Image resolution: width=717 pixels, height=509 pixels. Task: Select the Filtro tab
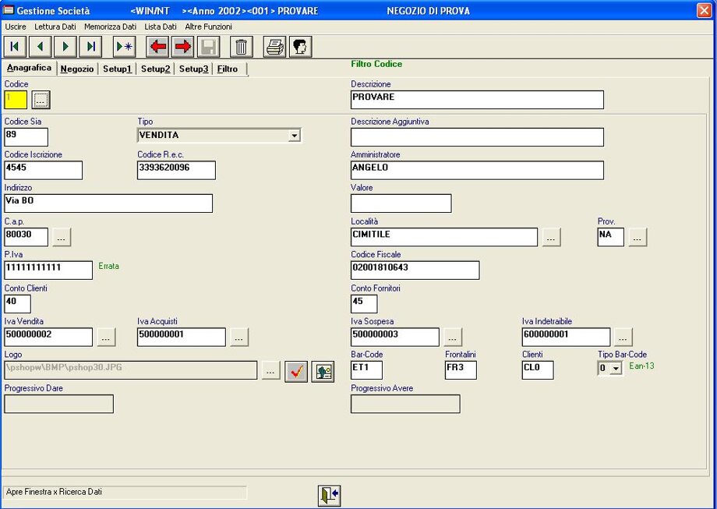pyautogui.click(x=228, y=69)
